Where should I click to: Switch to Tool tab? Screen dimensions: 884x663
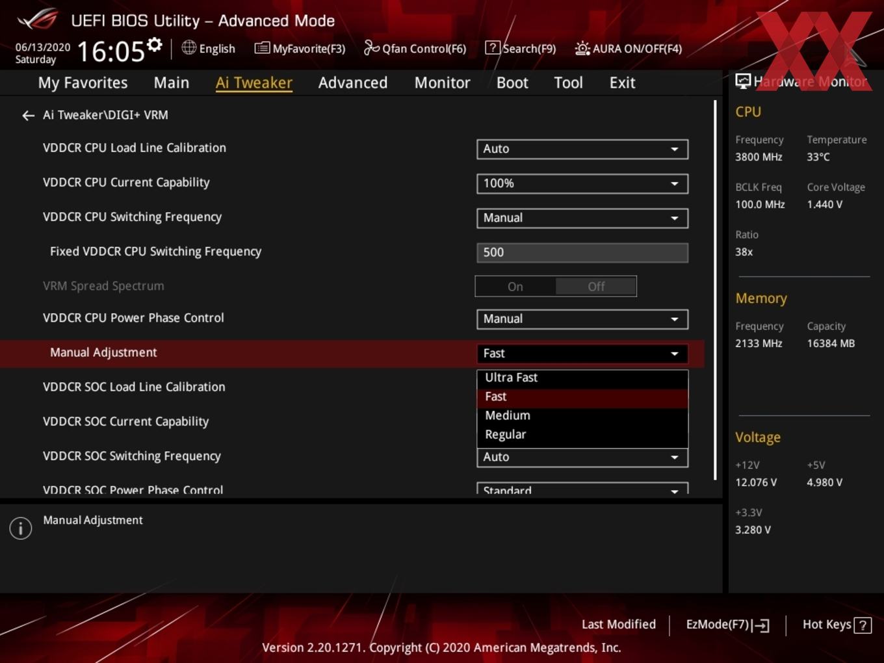[x=568, y=83]
